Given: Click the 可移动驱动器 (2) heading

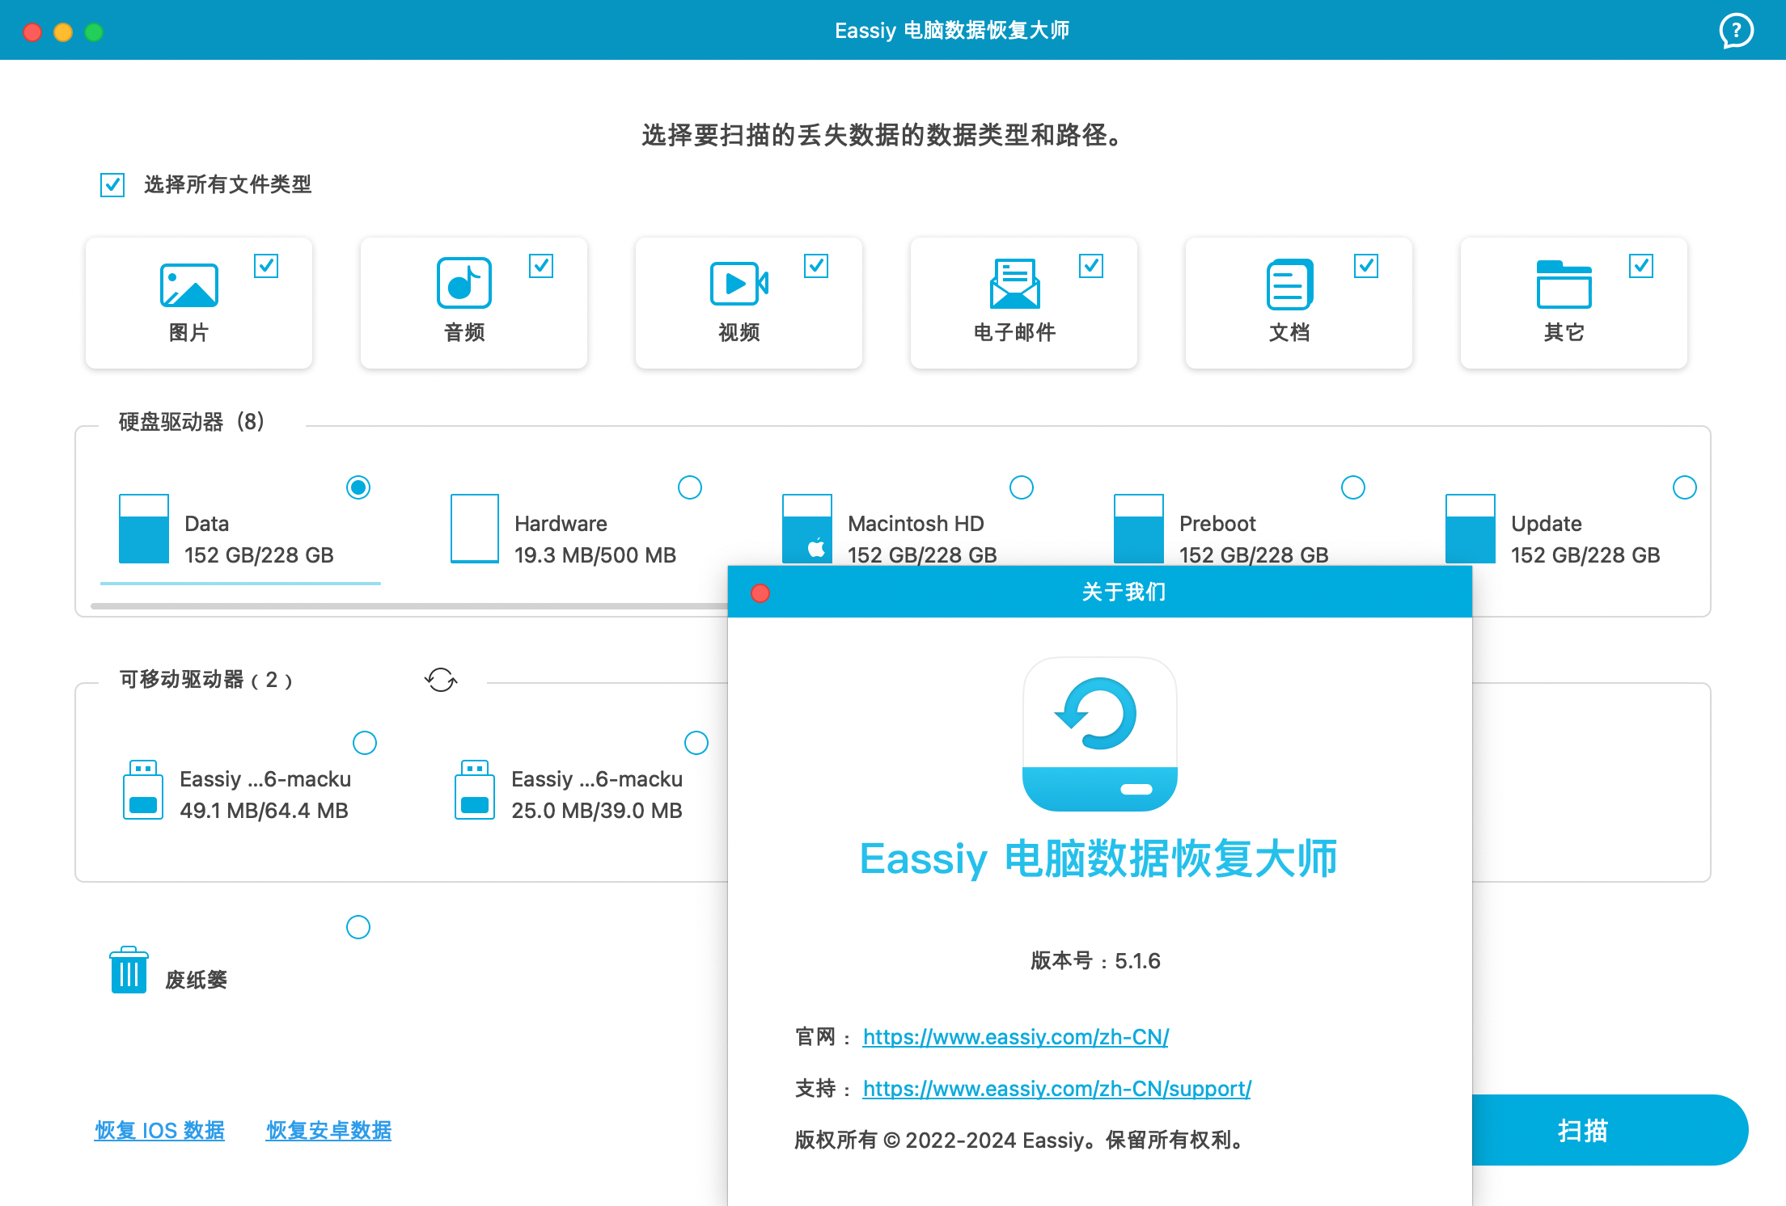Looking at the screenshot, I should point(205,680).
